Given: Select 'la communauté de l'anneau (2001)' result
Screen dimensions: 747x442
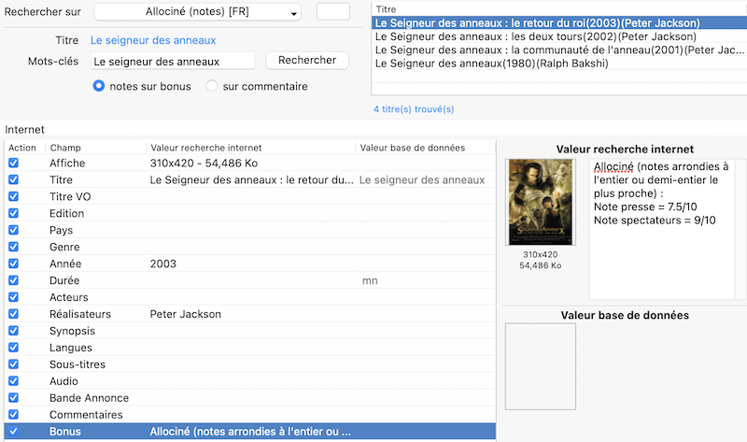Looking at the screenshot, I should click(x=552, y=50).
